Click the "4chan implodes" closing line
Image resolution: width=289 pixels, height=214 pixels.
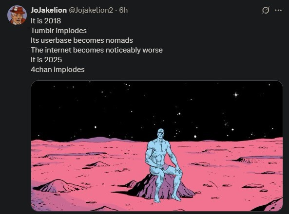pyautogui.click(x=58, y=70)
